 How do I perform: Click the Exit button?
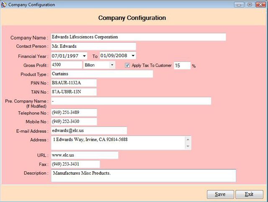pos(249,194)
